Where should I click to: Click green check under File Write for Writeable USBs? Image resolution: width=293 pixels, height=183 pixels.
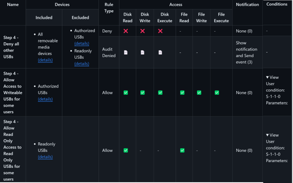point(199,92)
